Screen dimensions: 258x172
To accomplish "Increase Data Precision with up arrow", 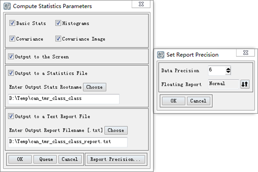I will [228, 69].
